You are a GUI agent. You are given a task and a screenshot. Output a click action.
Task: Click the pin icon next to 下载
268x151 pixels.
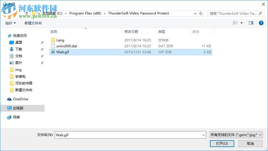(x=42, y=49)
